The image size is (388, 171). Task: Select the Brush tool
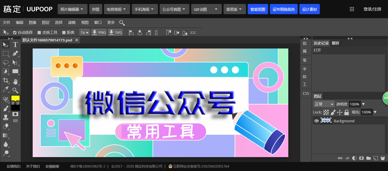point(6,108)
